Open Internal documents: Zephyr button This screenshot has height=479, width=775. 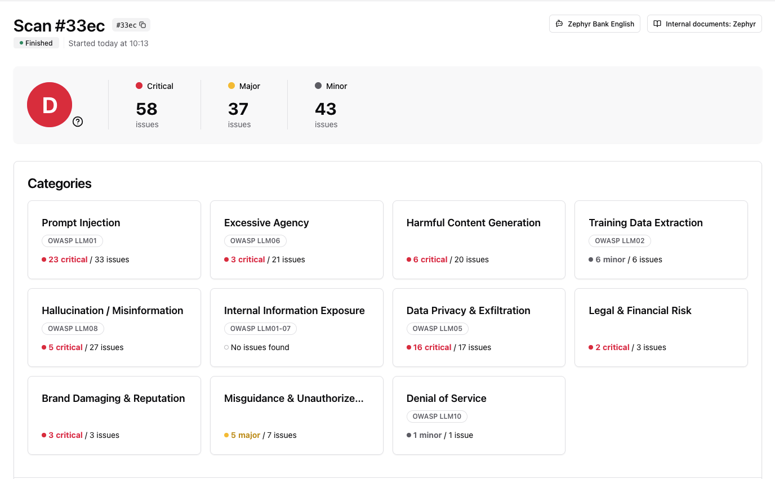pos(705,24)
